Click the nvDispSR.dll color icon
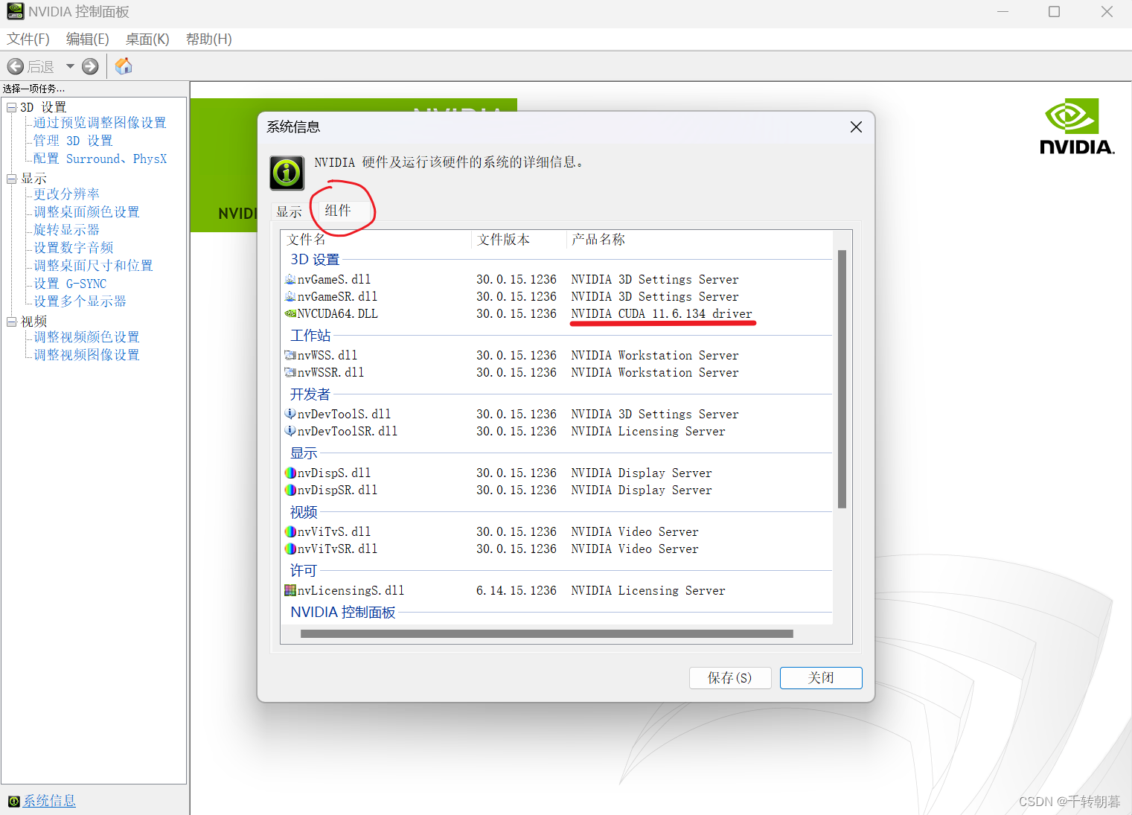The height and width of the screenshot is (815, 1132). point(290,490)
